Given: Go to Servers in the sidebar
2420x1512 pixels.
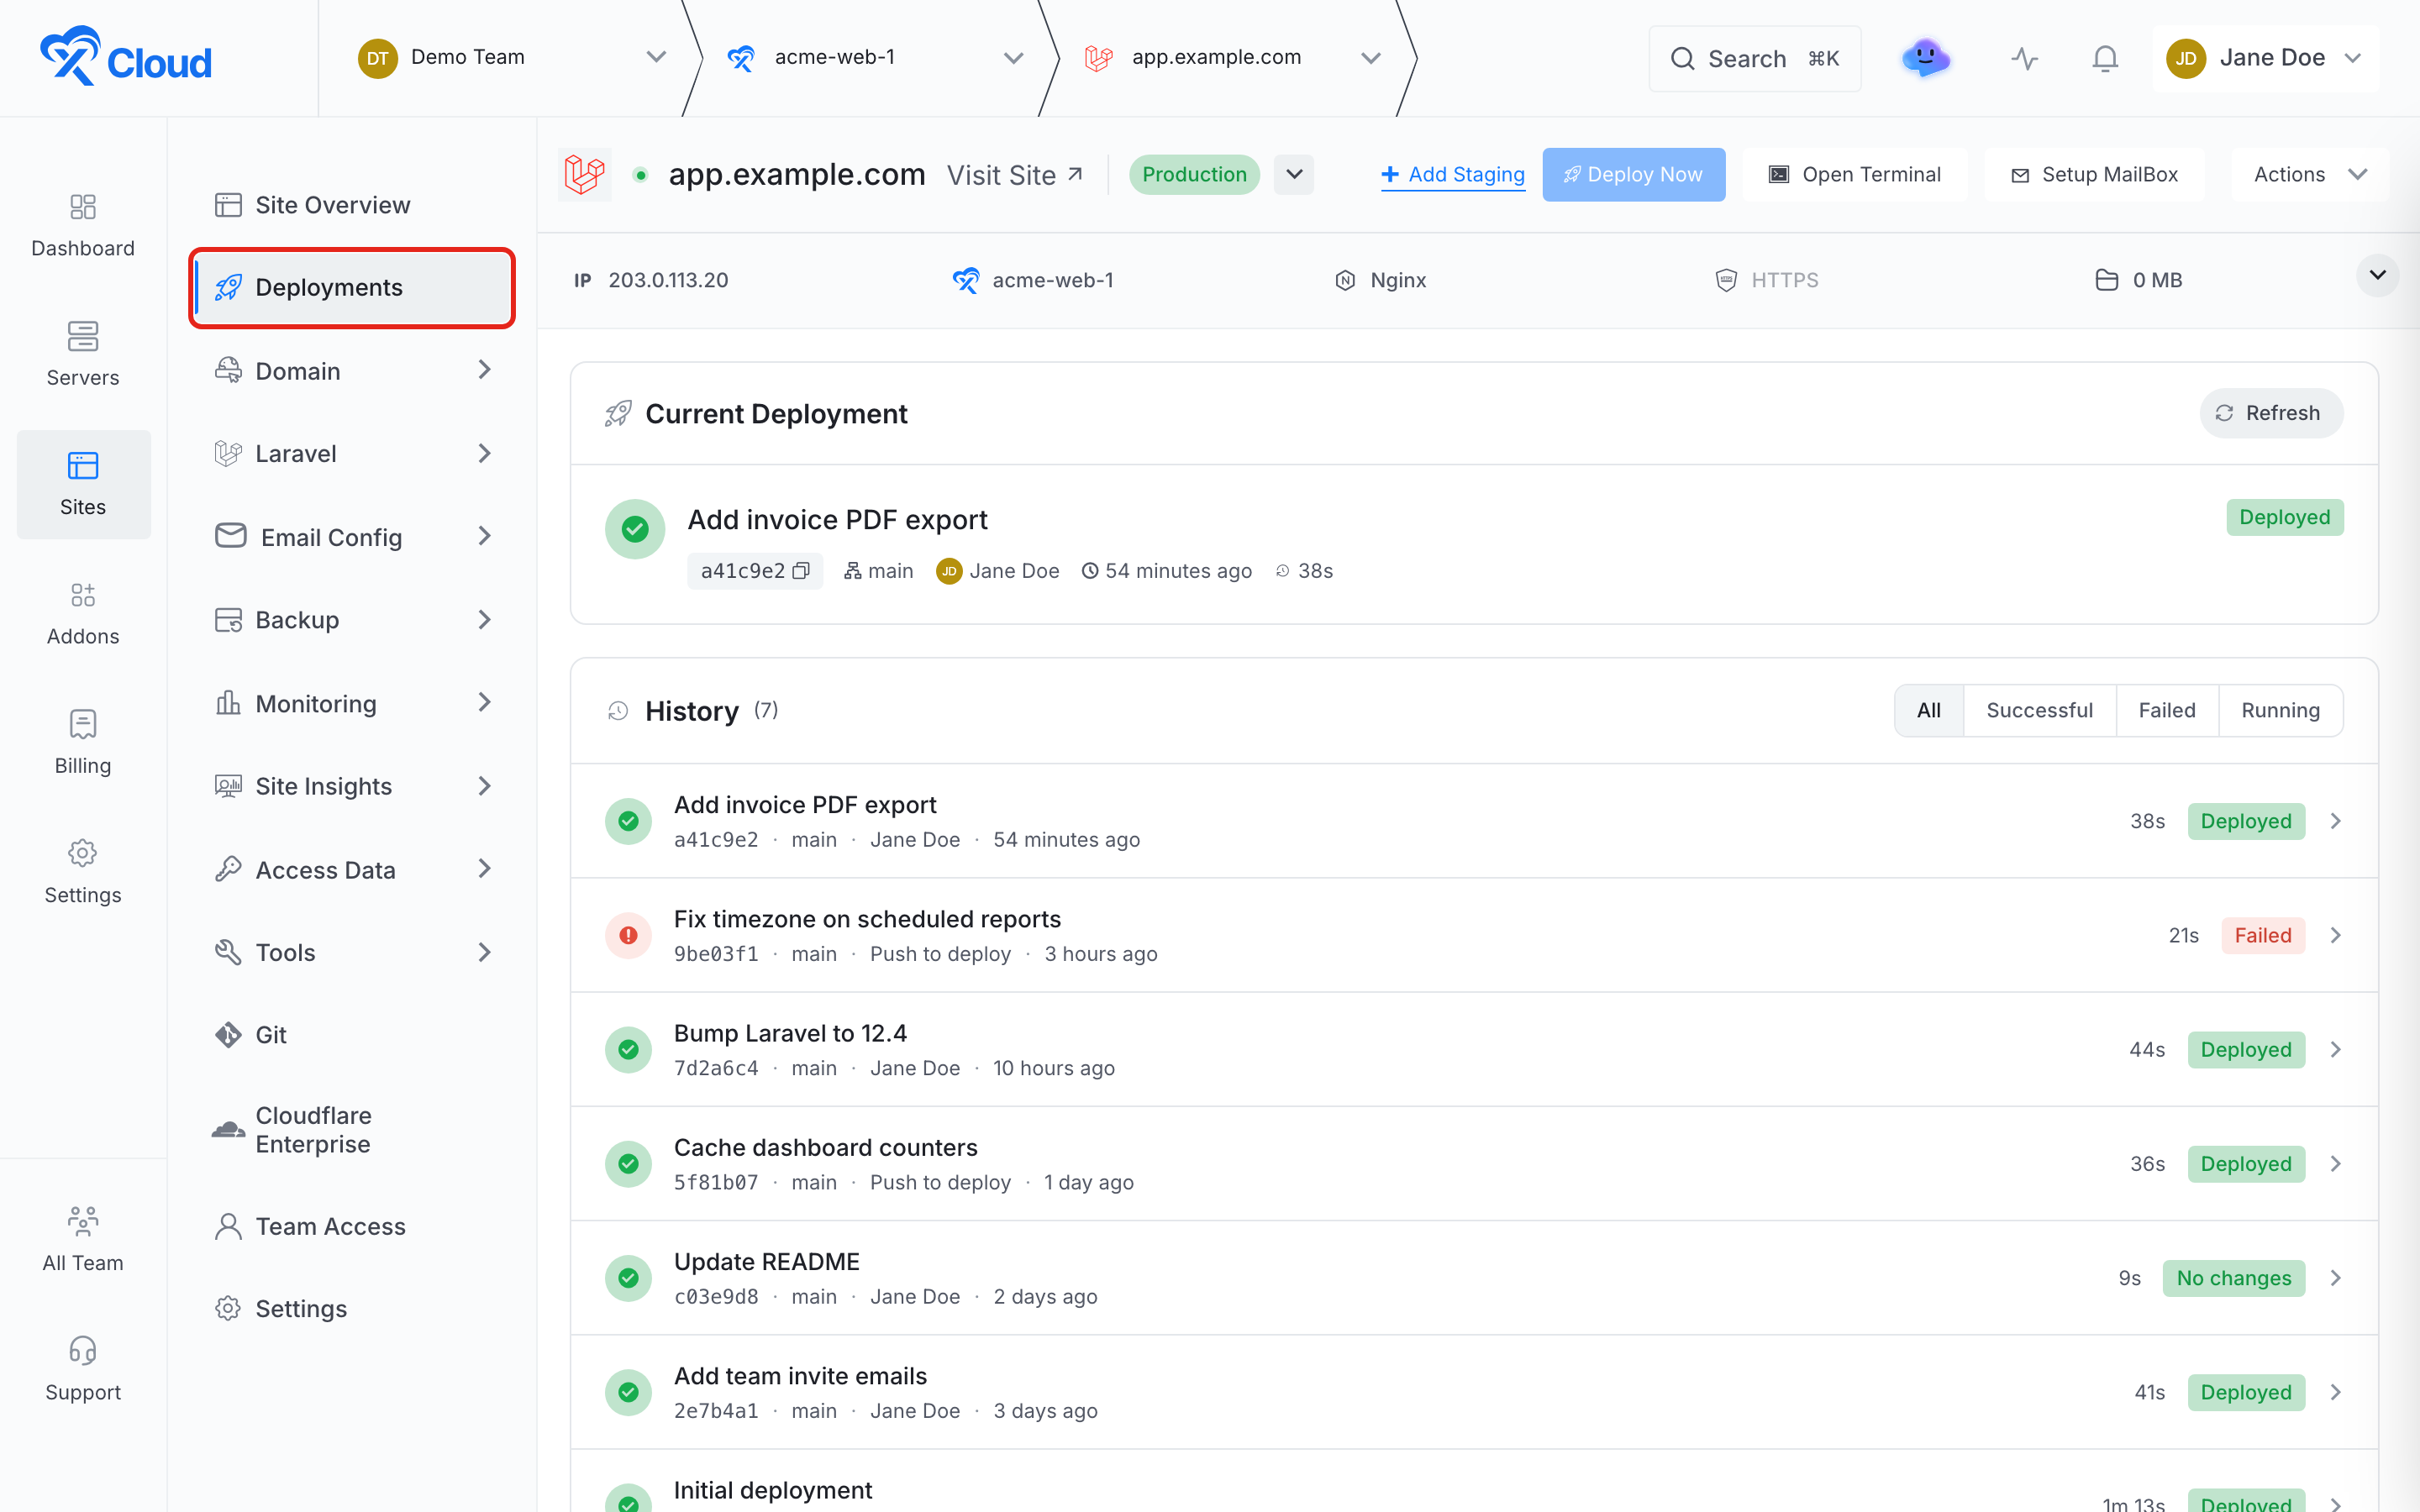Looking at the screenshot, I should click(83, 355).
